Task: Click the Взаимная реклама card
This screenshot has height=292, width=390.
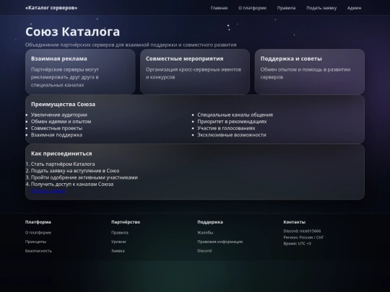Action: point(80,72)
